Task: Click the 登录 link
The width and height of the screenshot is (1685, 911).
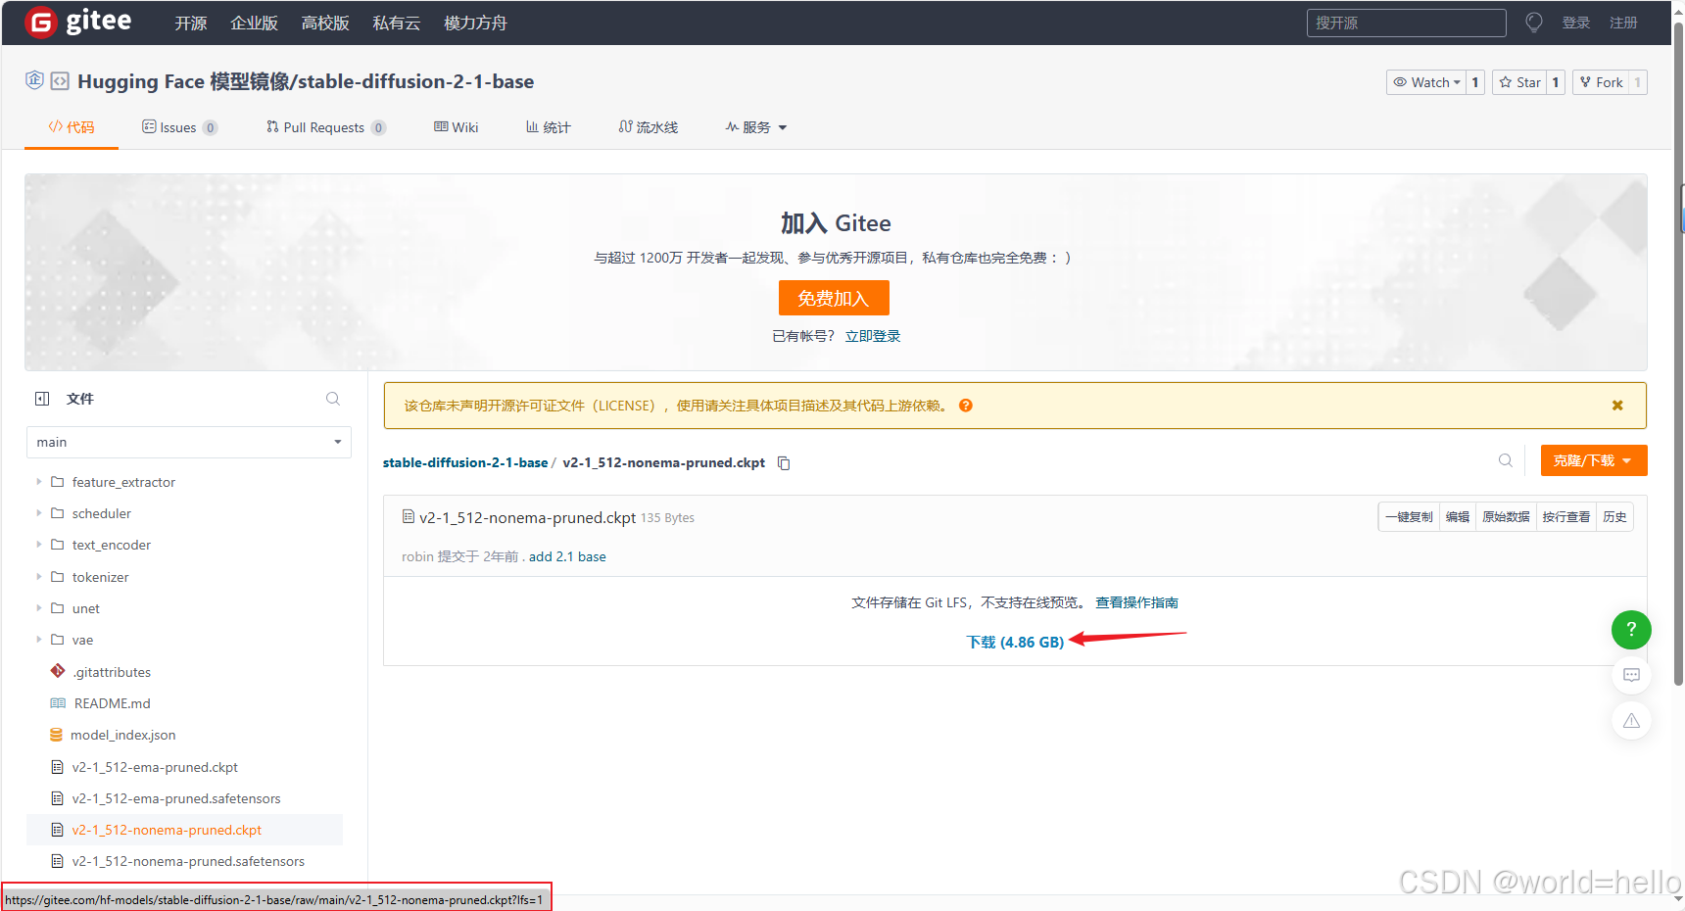Action: (1576, 23)
